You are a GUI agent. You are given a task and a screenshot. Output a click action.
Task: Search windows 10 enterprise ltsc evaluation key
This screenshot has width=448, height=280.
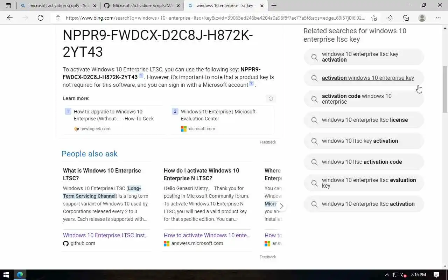click(x=364, y=183)
